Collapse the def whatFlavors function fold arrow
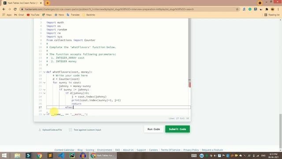 pos(45,72)
